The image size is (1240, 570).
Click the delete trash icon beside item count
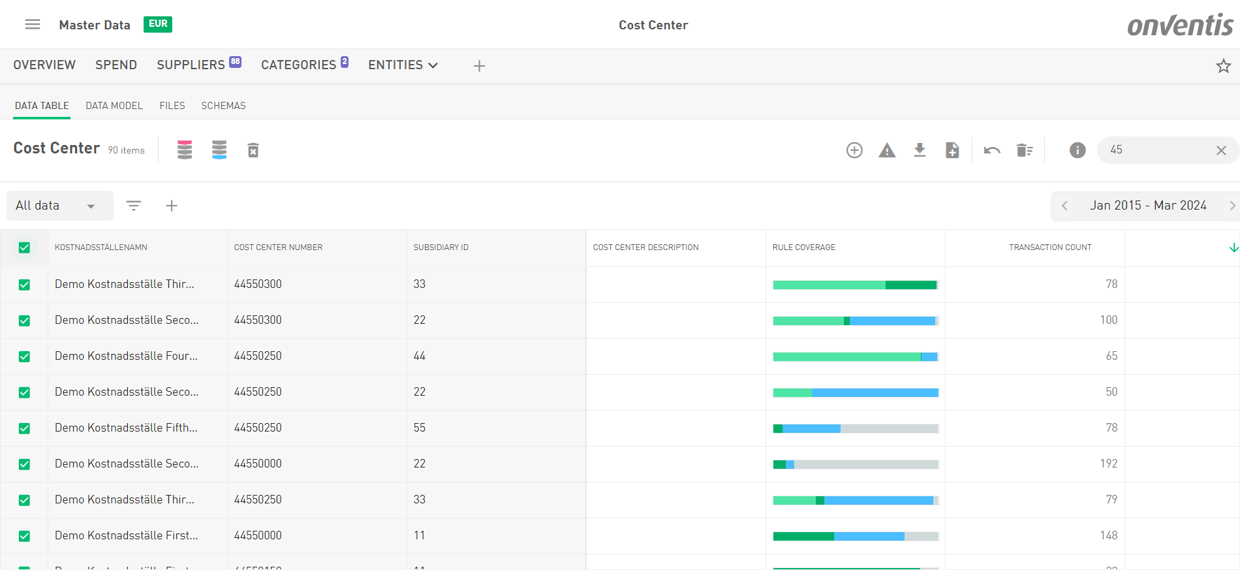tap(253, 150)
